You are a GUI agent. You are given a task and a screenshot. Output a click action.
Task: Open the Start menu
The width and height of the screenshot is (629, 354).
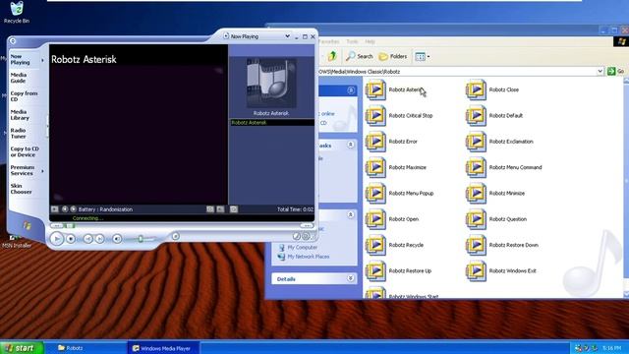click(22, 348)
